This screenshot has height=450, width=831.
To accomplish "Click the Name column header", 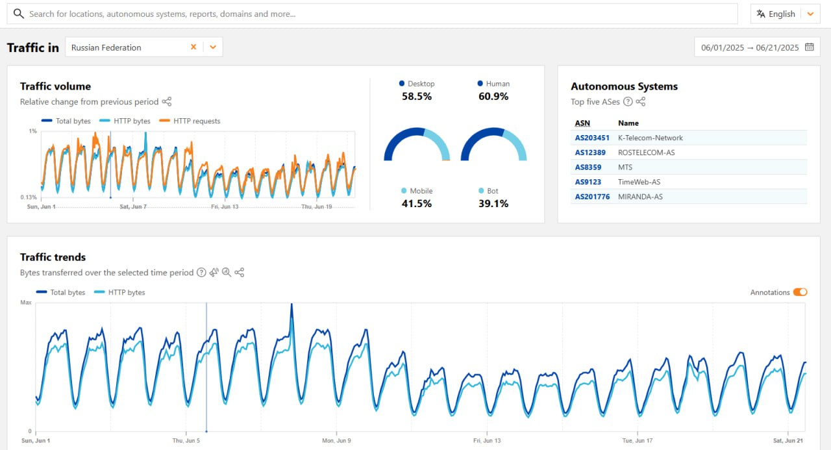I will point(628,123).
